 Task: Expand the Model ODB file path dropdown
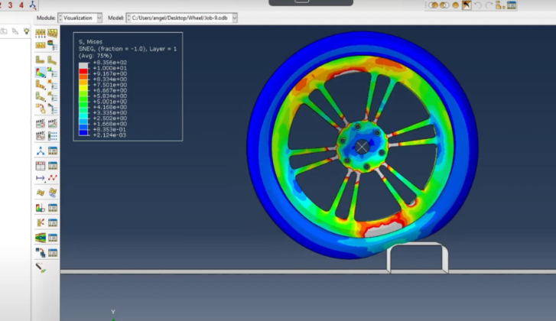coord(185,18)
